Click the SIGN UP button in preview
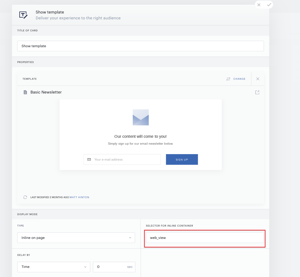 182,159
